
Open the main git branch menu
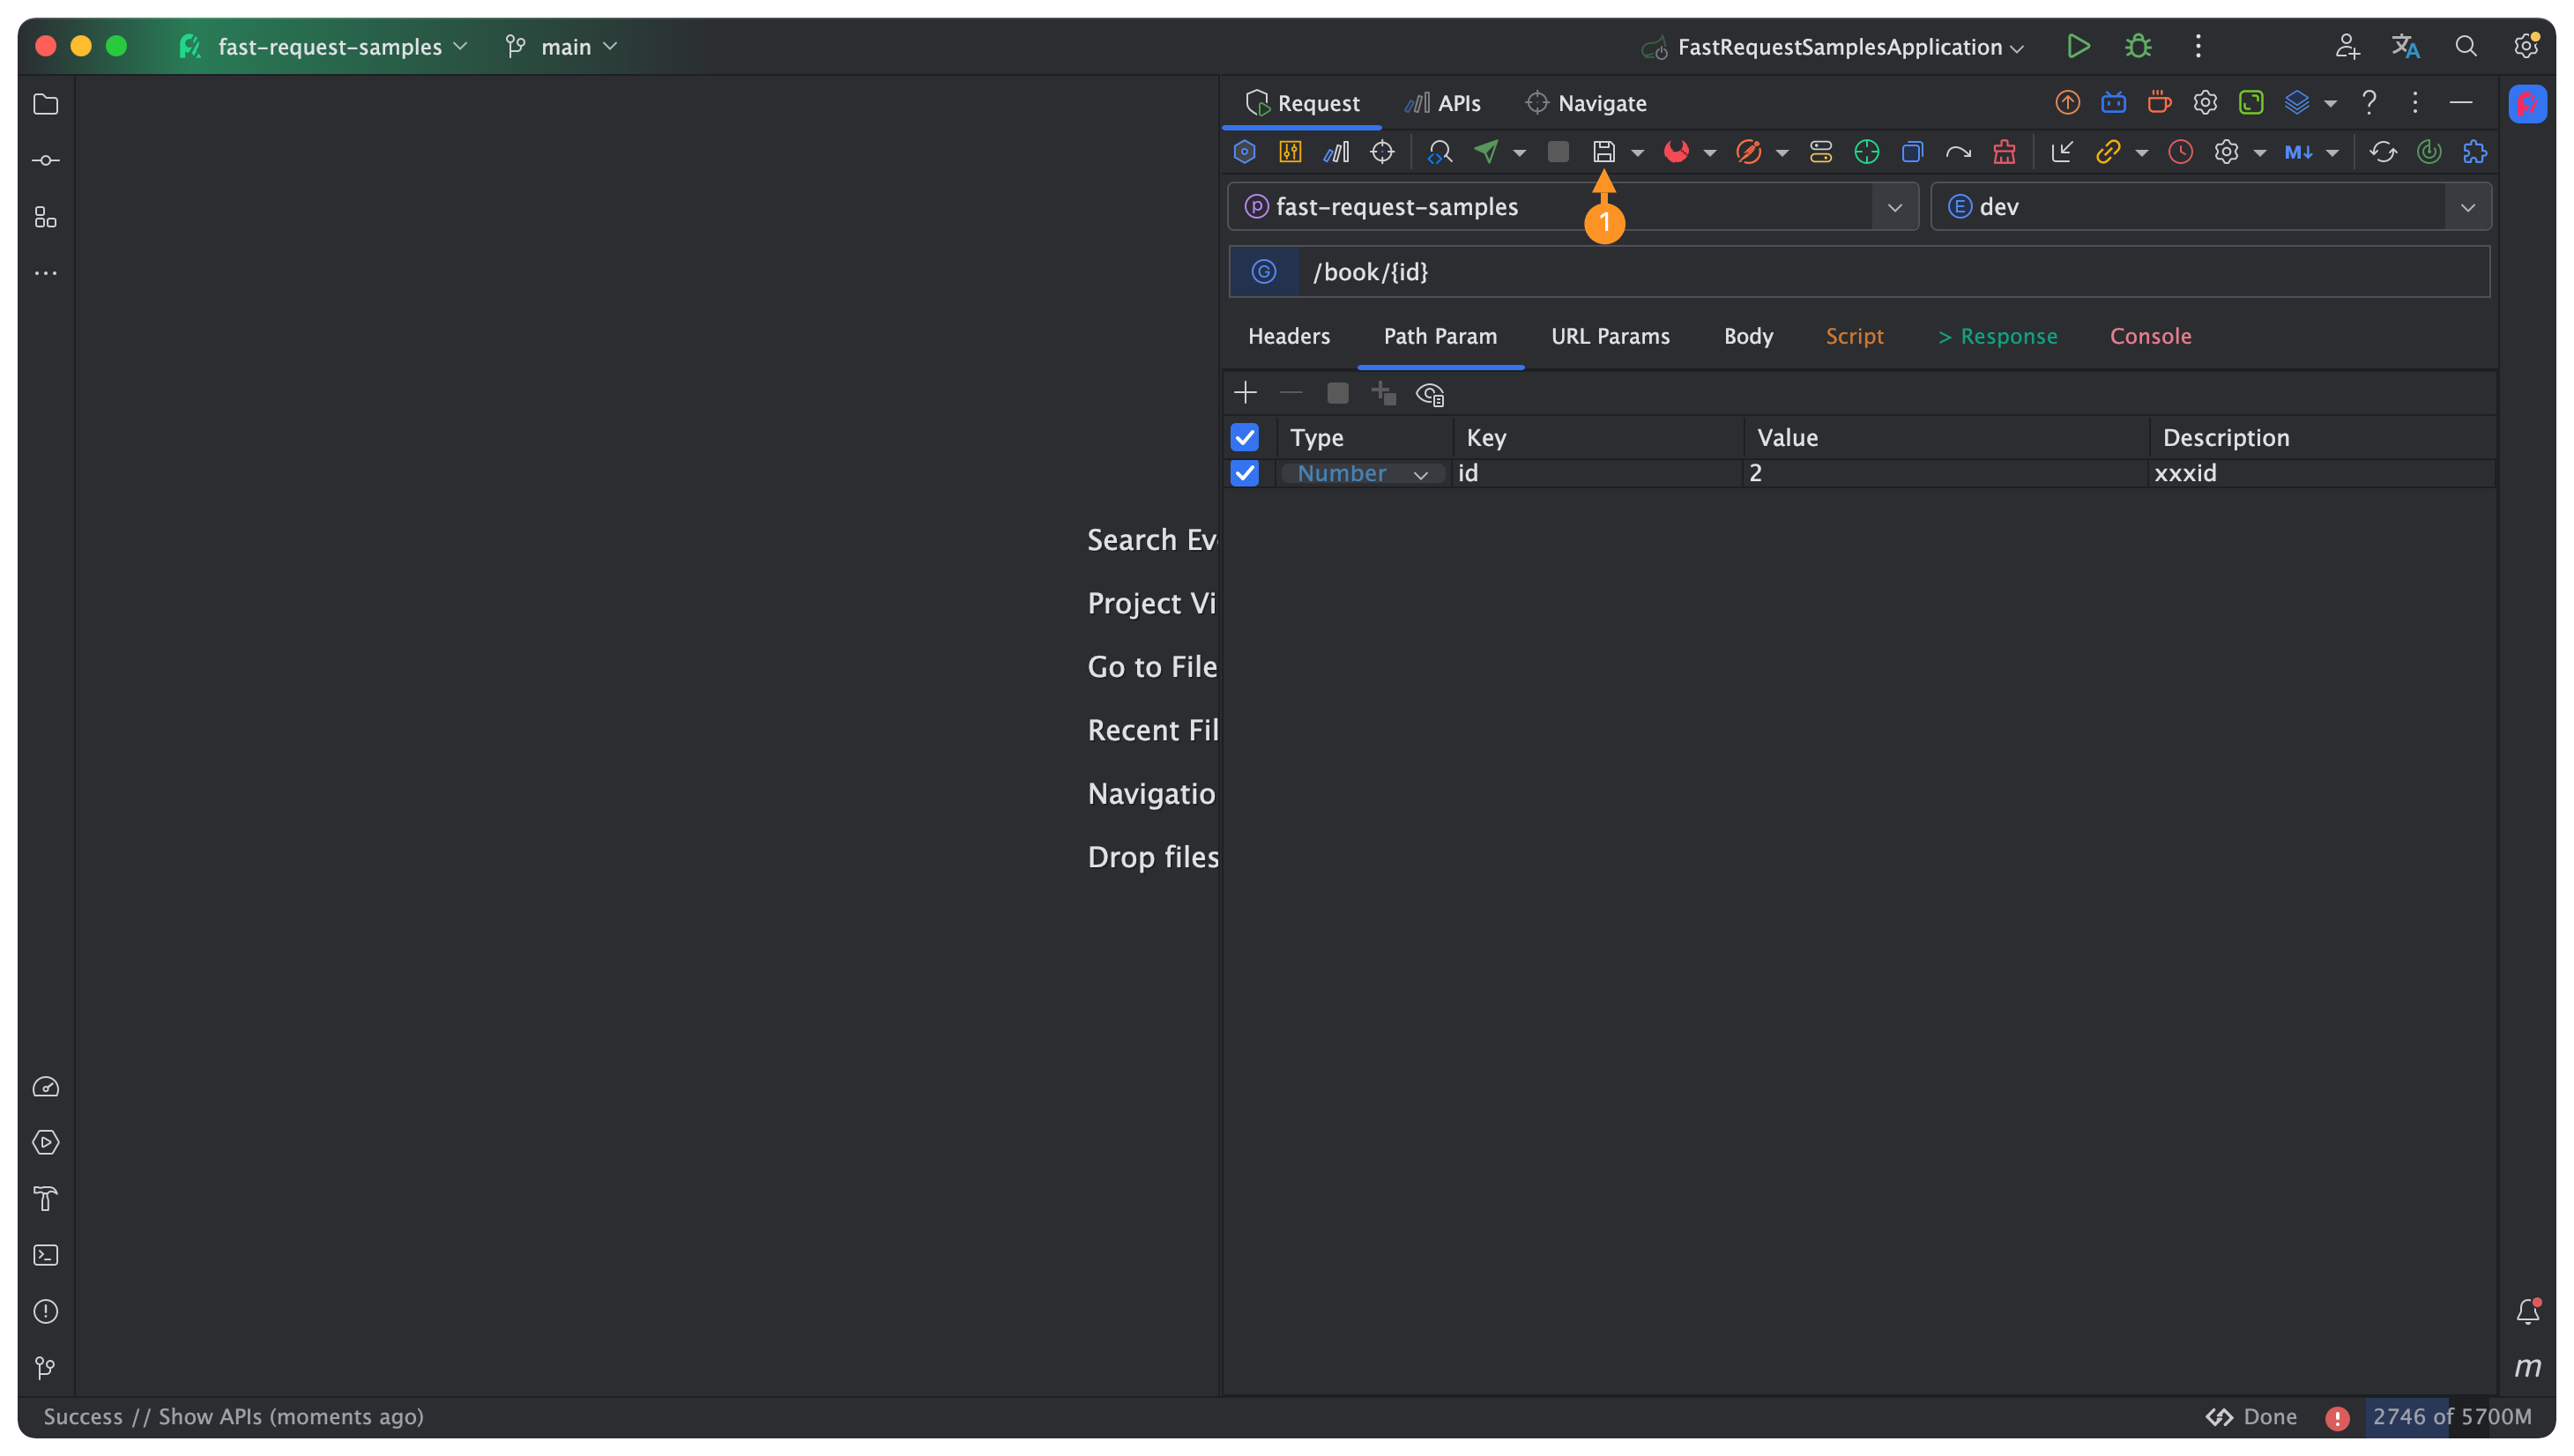coord(565,46)
